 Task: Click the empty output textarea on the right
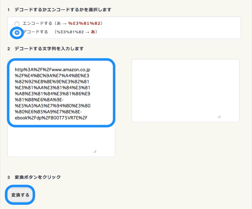point(186,91)
